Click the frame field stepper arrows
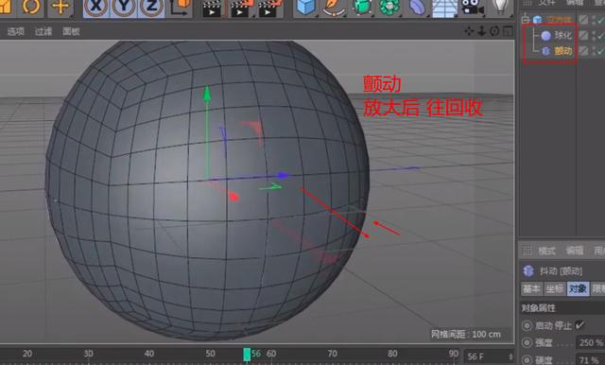The image size is (605, 365). point(510,356)
